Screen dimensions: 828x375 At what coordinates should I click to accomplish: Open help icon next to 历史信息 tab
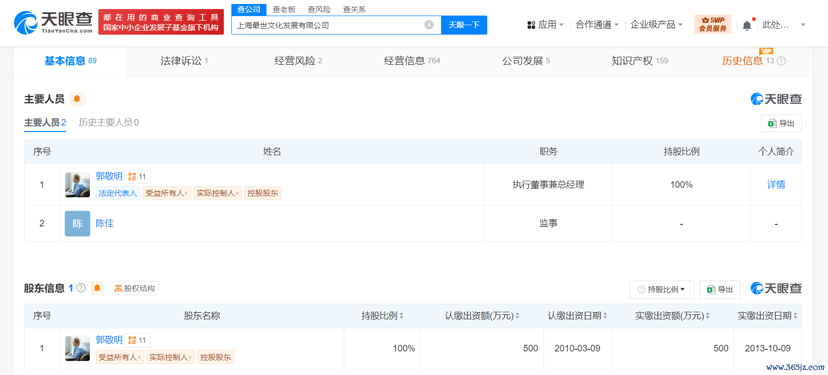coord(781,61)
